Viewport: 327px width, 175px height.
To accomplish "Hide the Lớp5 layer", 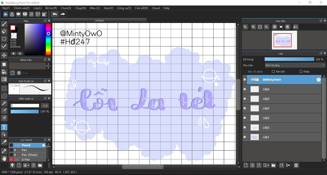I will point(245,99).
